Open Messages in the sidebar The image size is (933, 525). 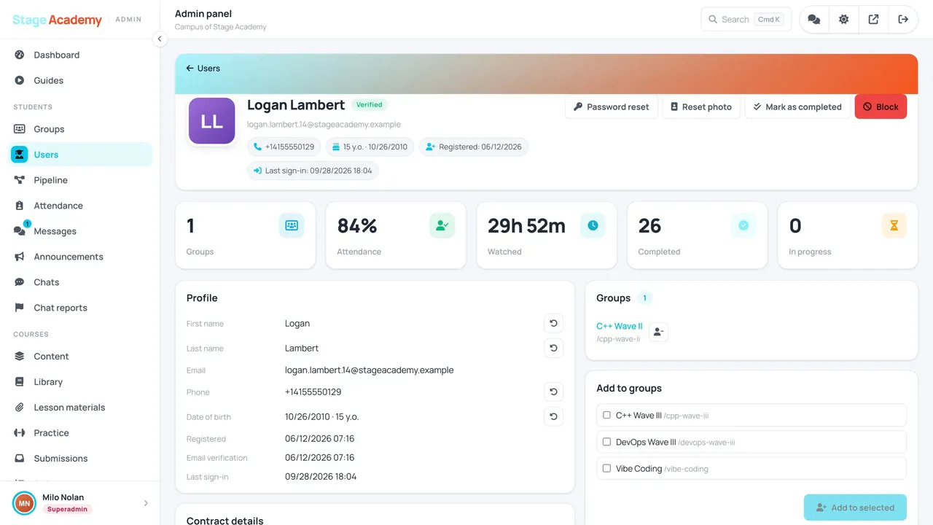[82, 231]
